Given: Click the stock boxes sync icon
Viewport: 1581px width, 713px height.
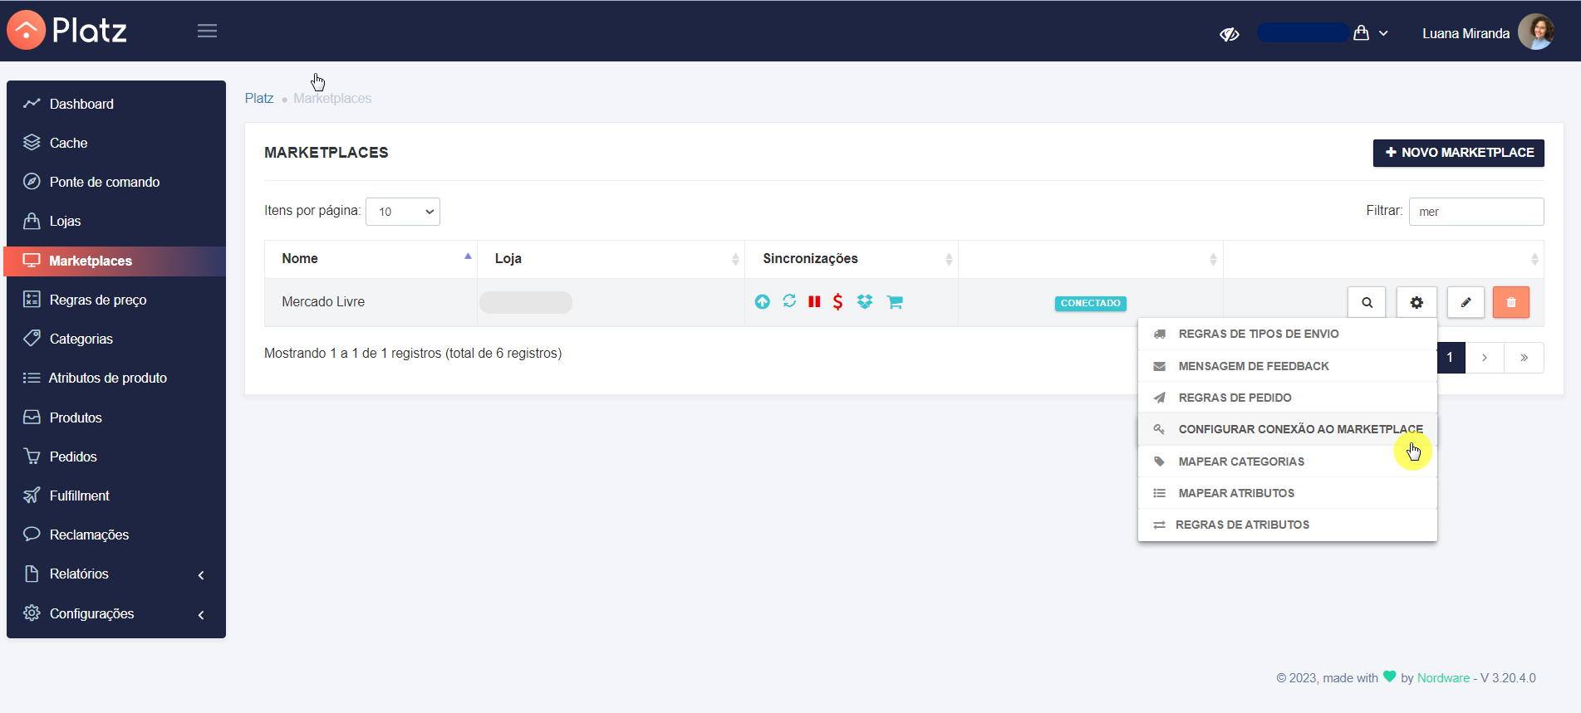Looking at the screenshot, I should click(x=865, y=302).
